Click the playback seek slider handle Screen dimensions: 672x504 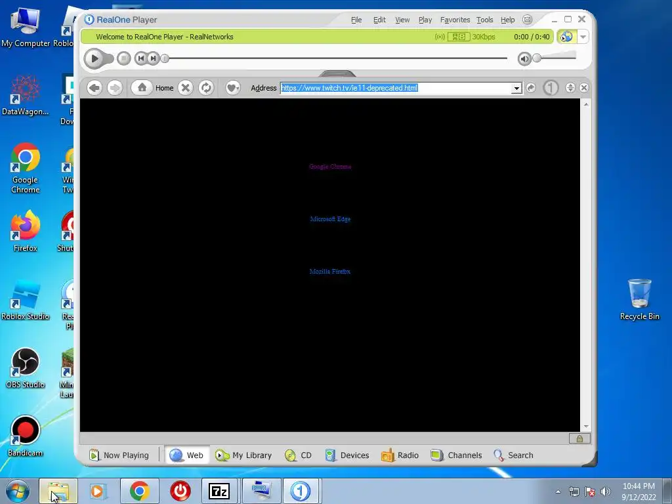pyautogui.click(x=165, y=58)
